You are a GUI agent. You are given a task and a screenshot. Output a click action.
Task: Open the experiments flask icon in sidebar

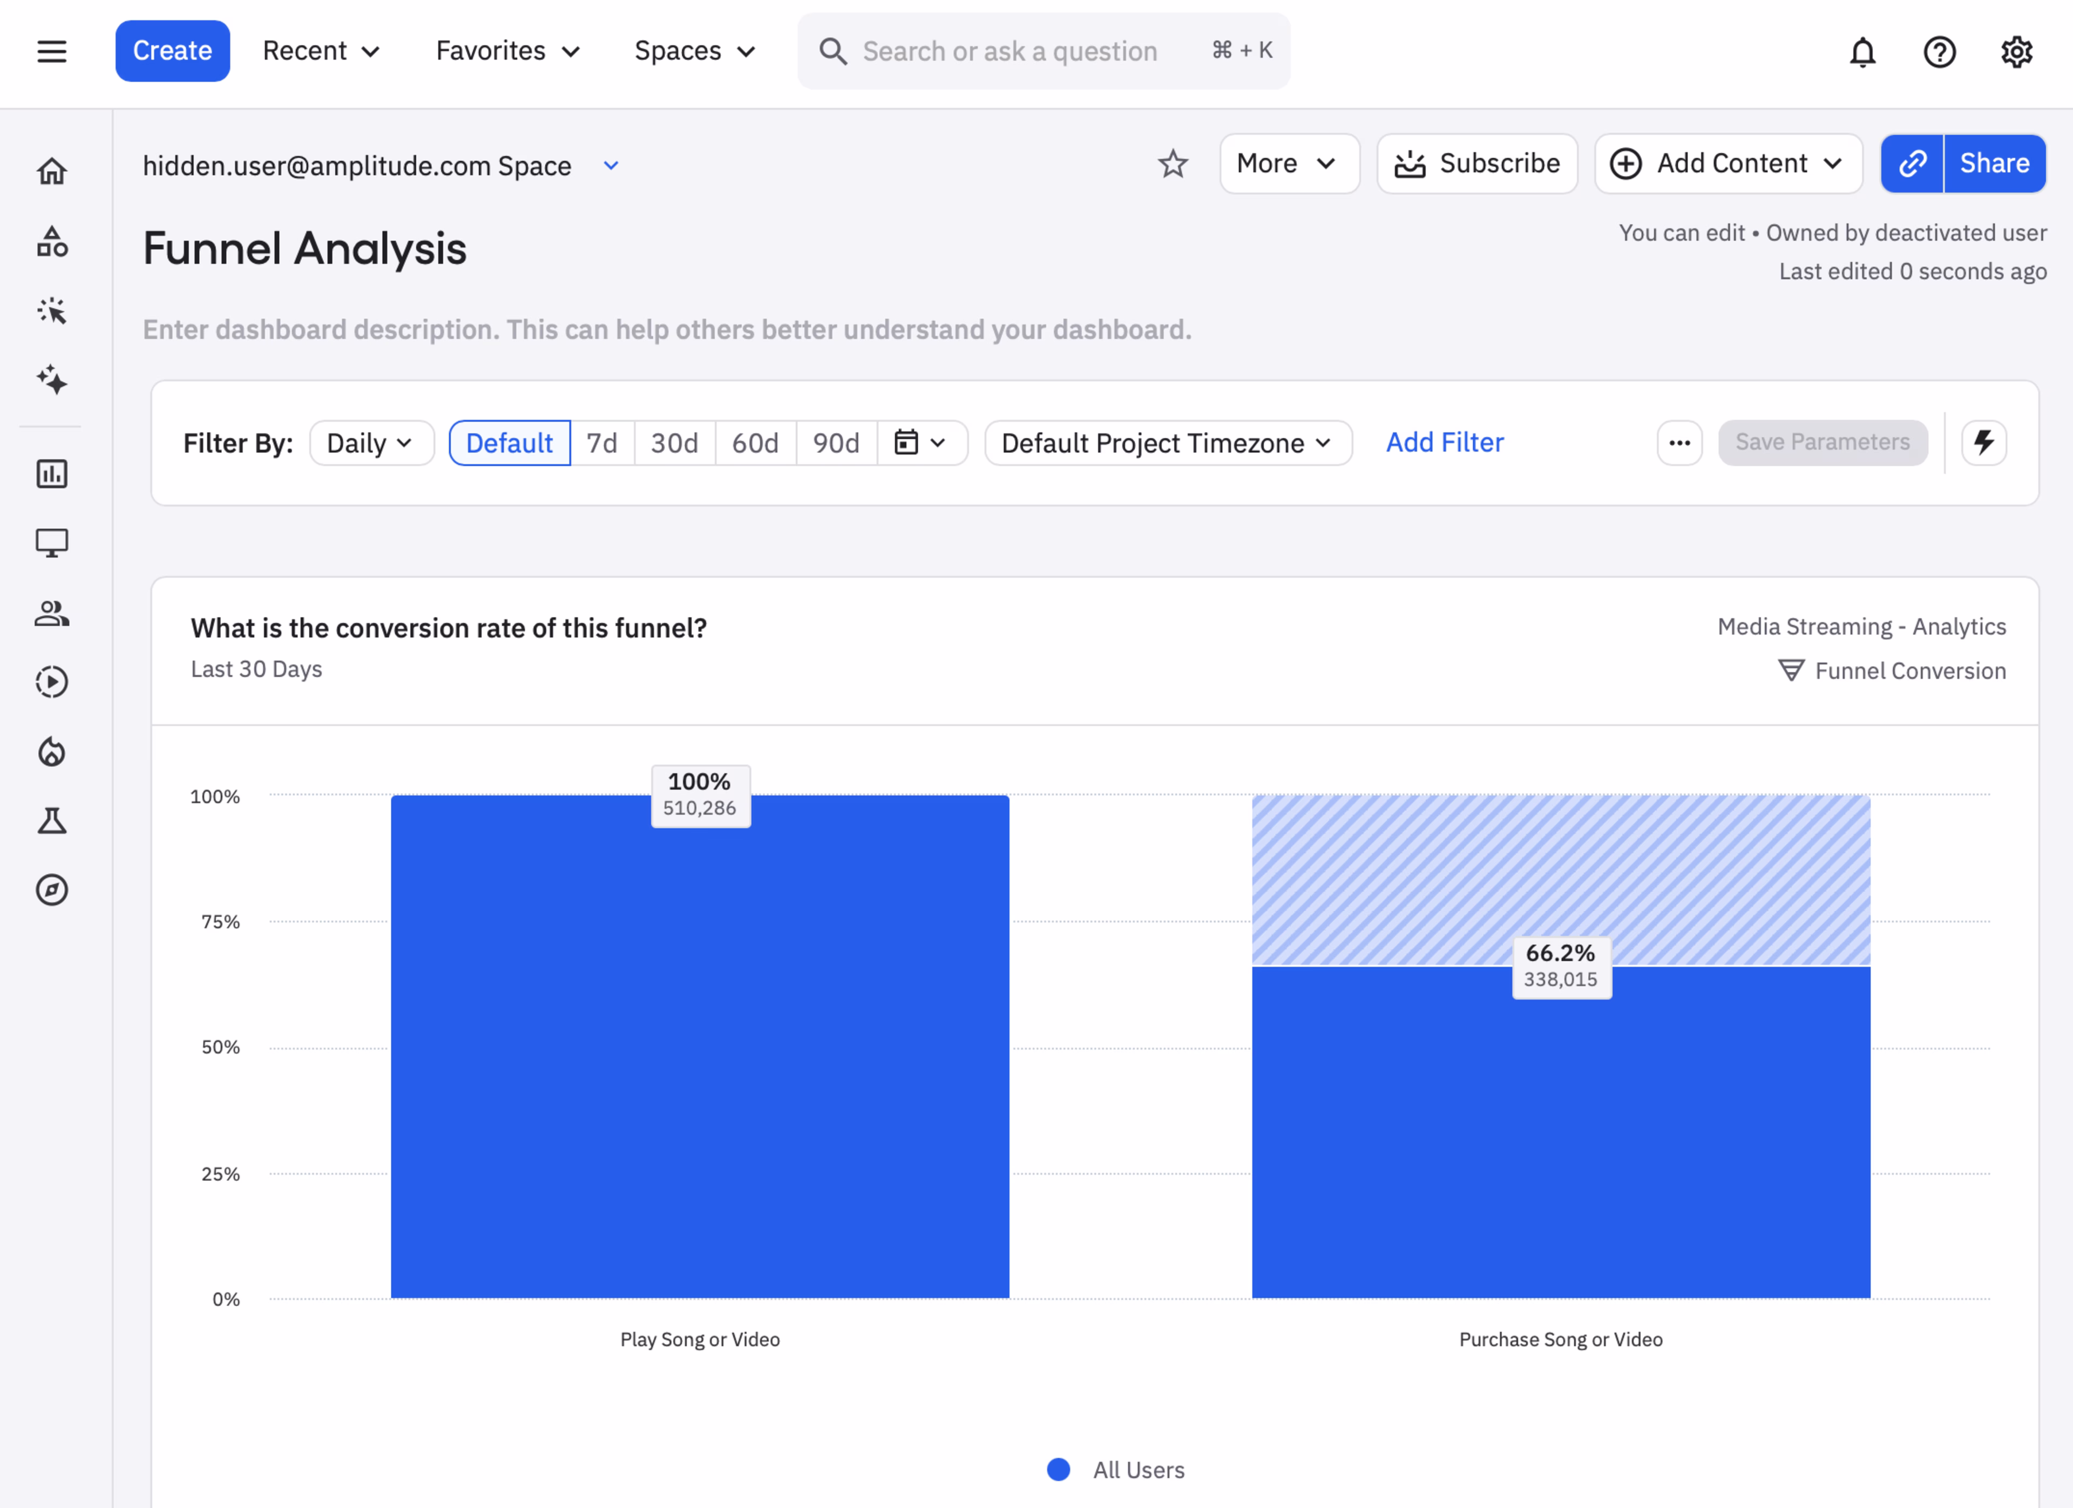52,820
